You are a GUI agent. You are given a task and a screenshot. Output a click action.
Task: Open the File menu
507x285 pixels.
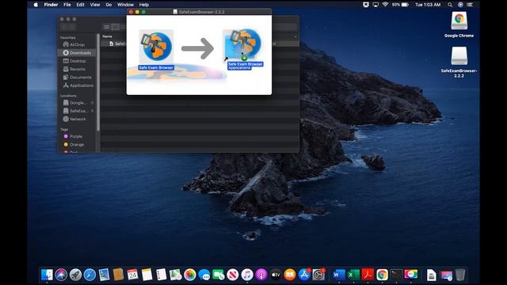(67, 5)
